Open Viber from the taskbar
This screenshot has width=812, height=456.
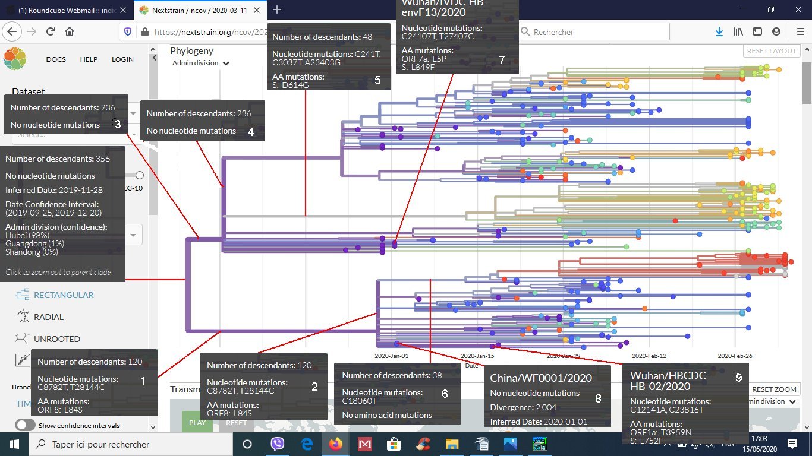click(x=278, y=444)
